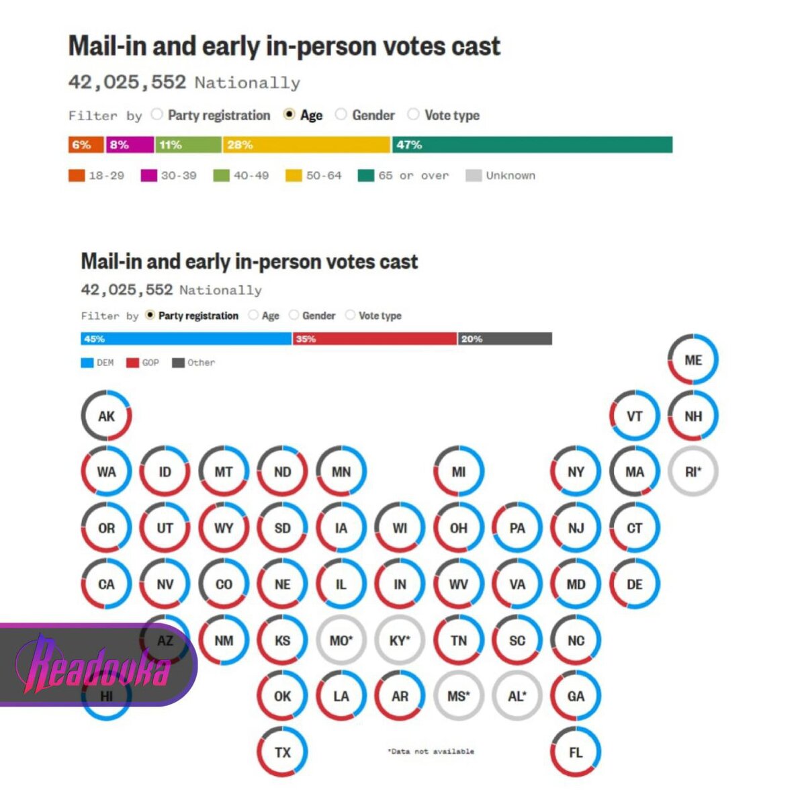Click the 65 or over legend swatch

(366, 176)
